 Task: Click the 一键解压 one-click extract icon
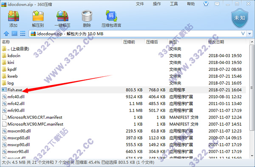[x=62, y=16]
